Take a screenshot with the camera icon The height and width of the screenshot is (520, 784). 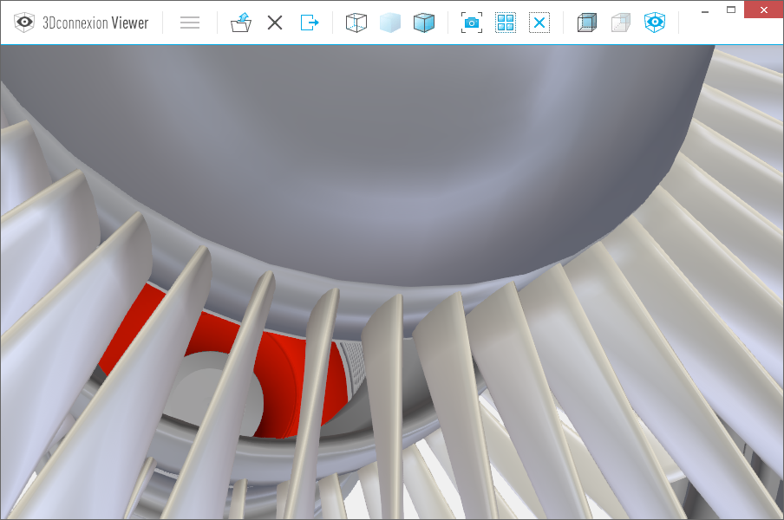(x=472, y=23)
